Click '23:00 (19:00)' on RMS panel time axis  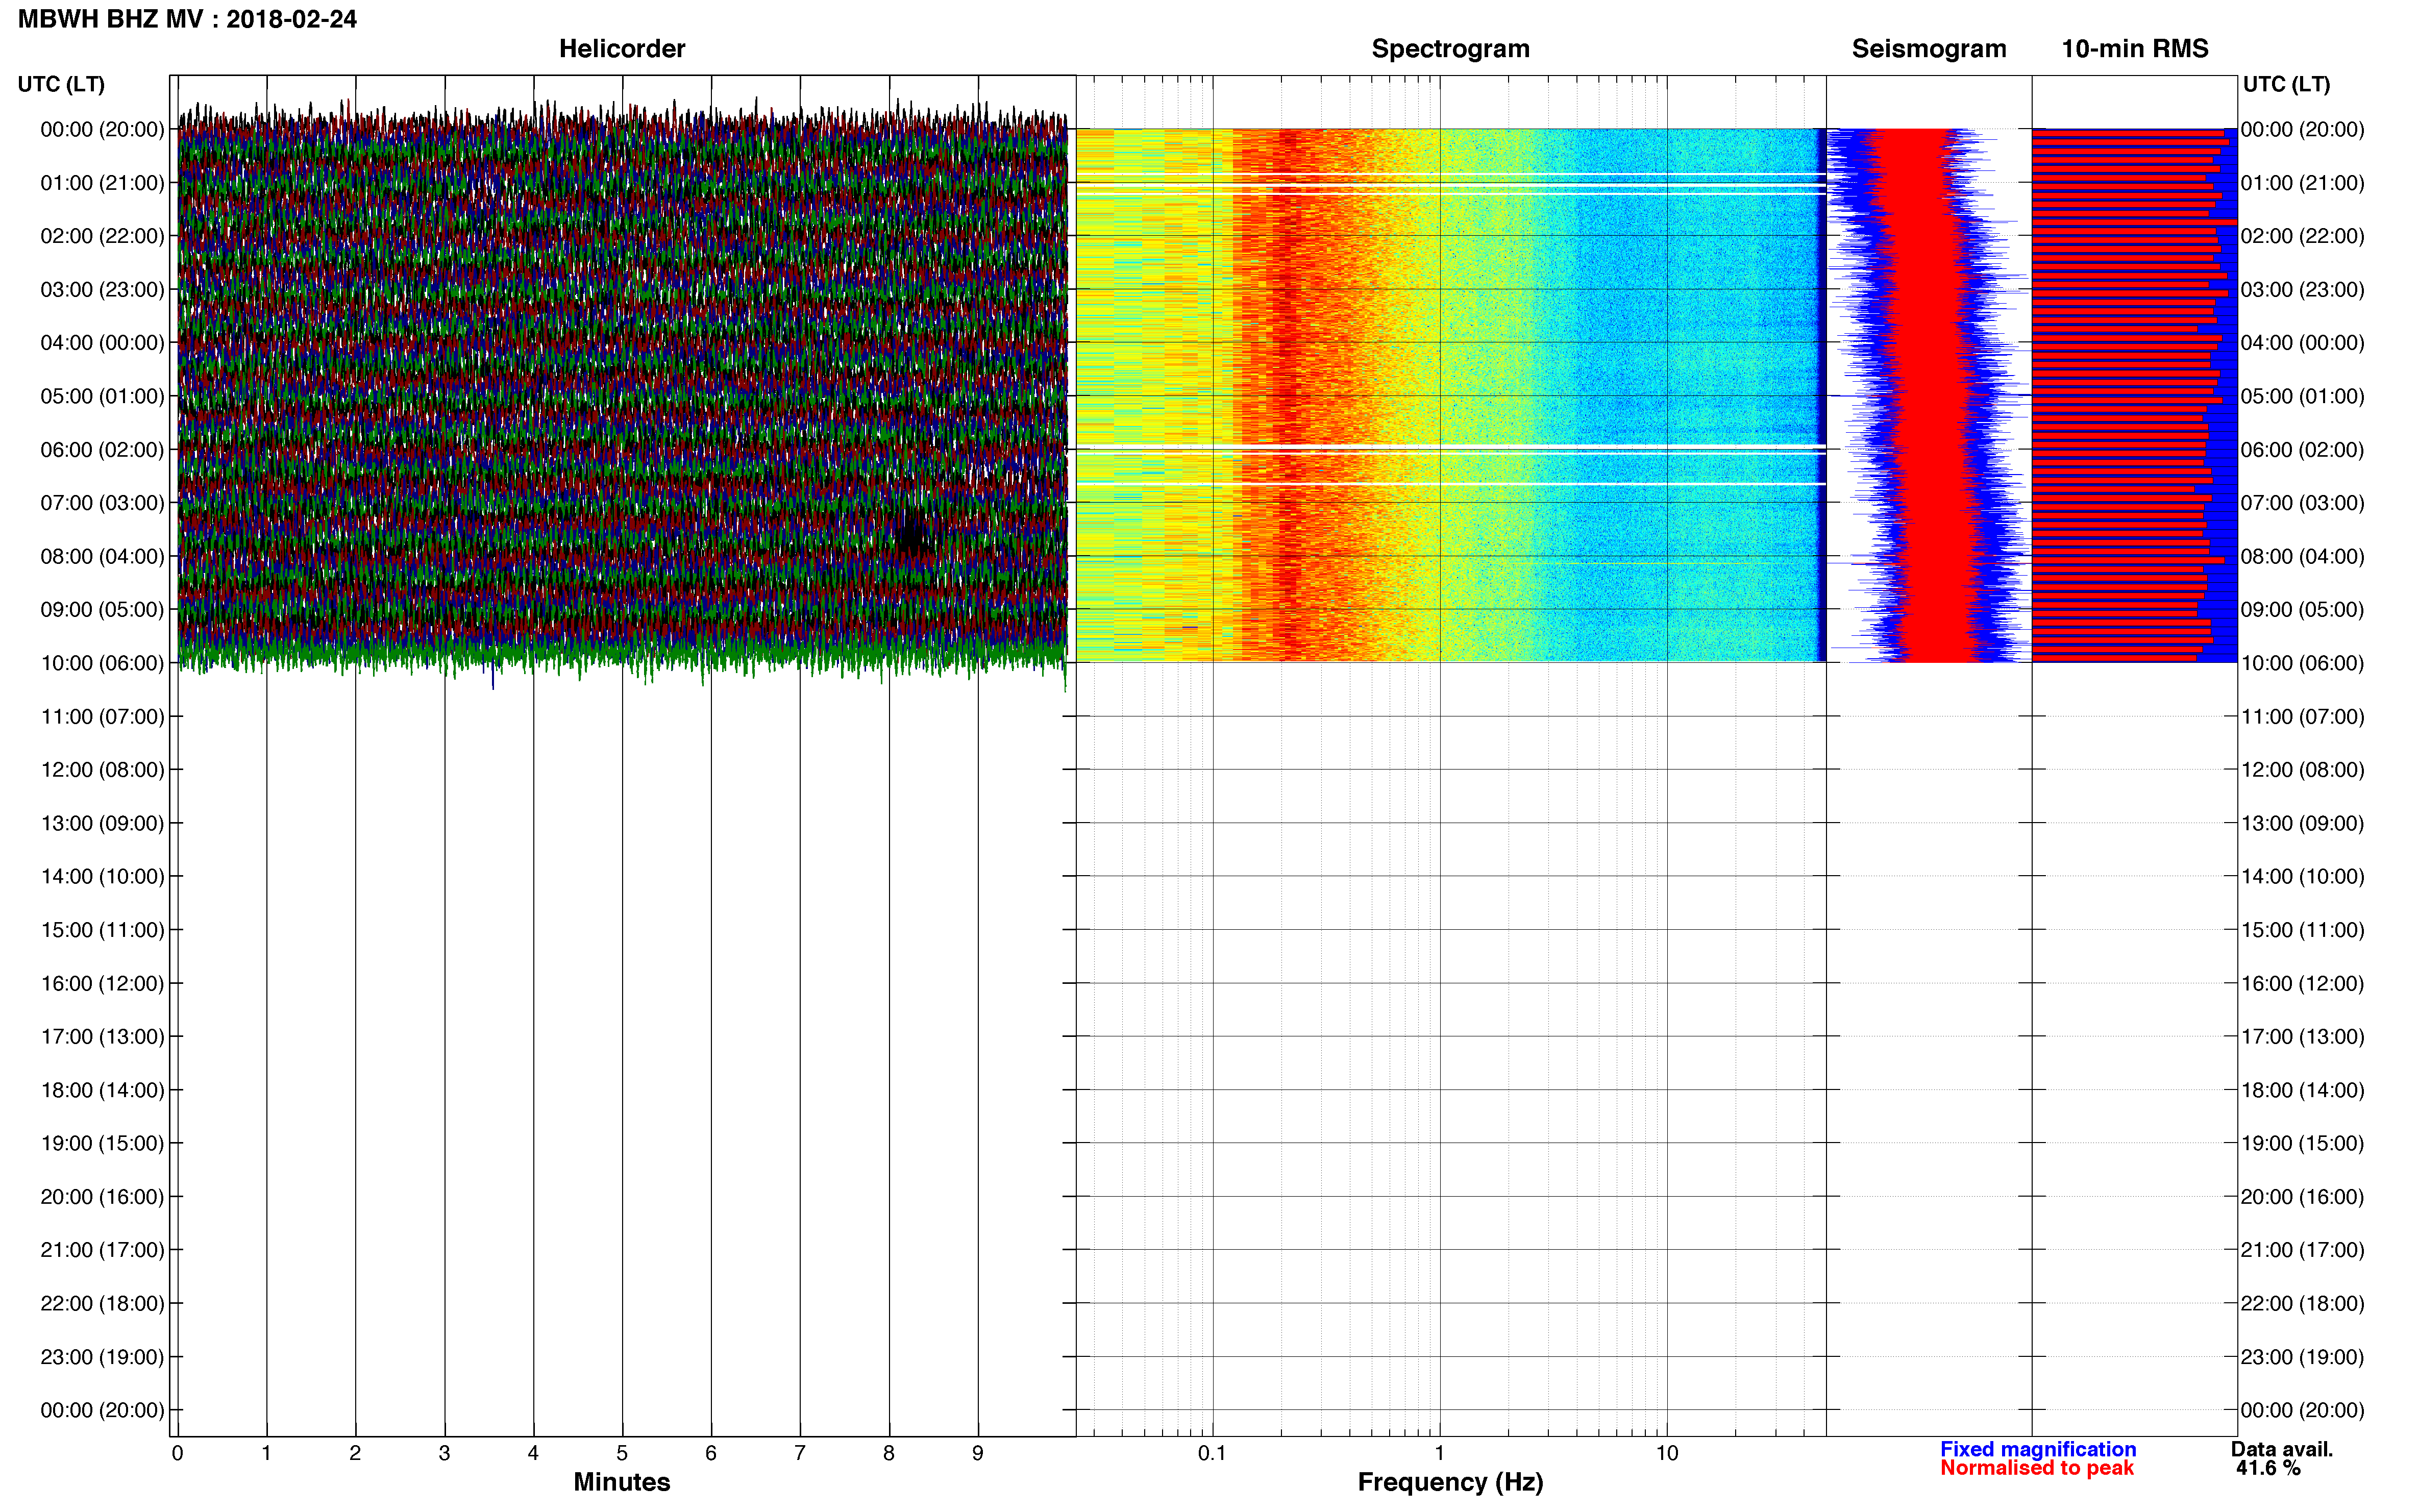[2302, 1357]
